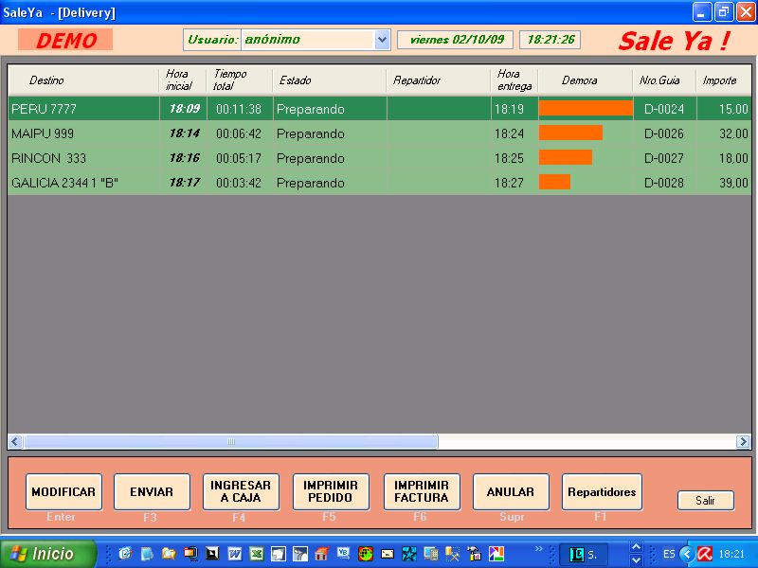Show hidden tray icons arrow

click(x=686, y=554)
